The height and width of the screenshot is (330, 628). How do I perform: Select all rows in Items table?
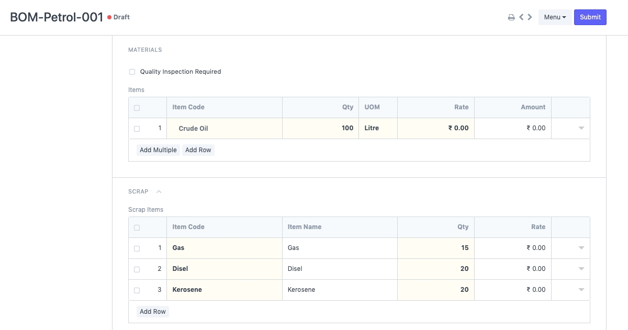coord(137,108)
